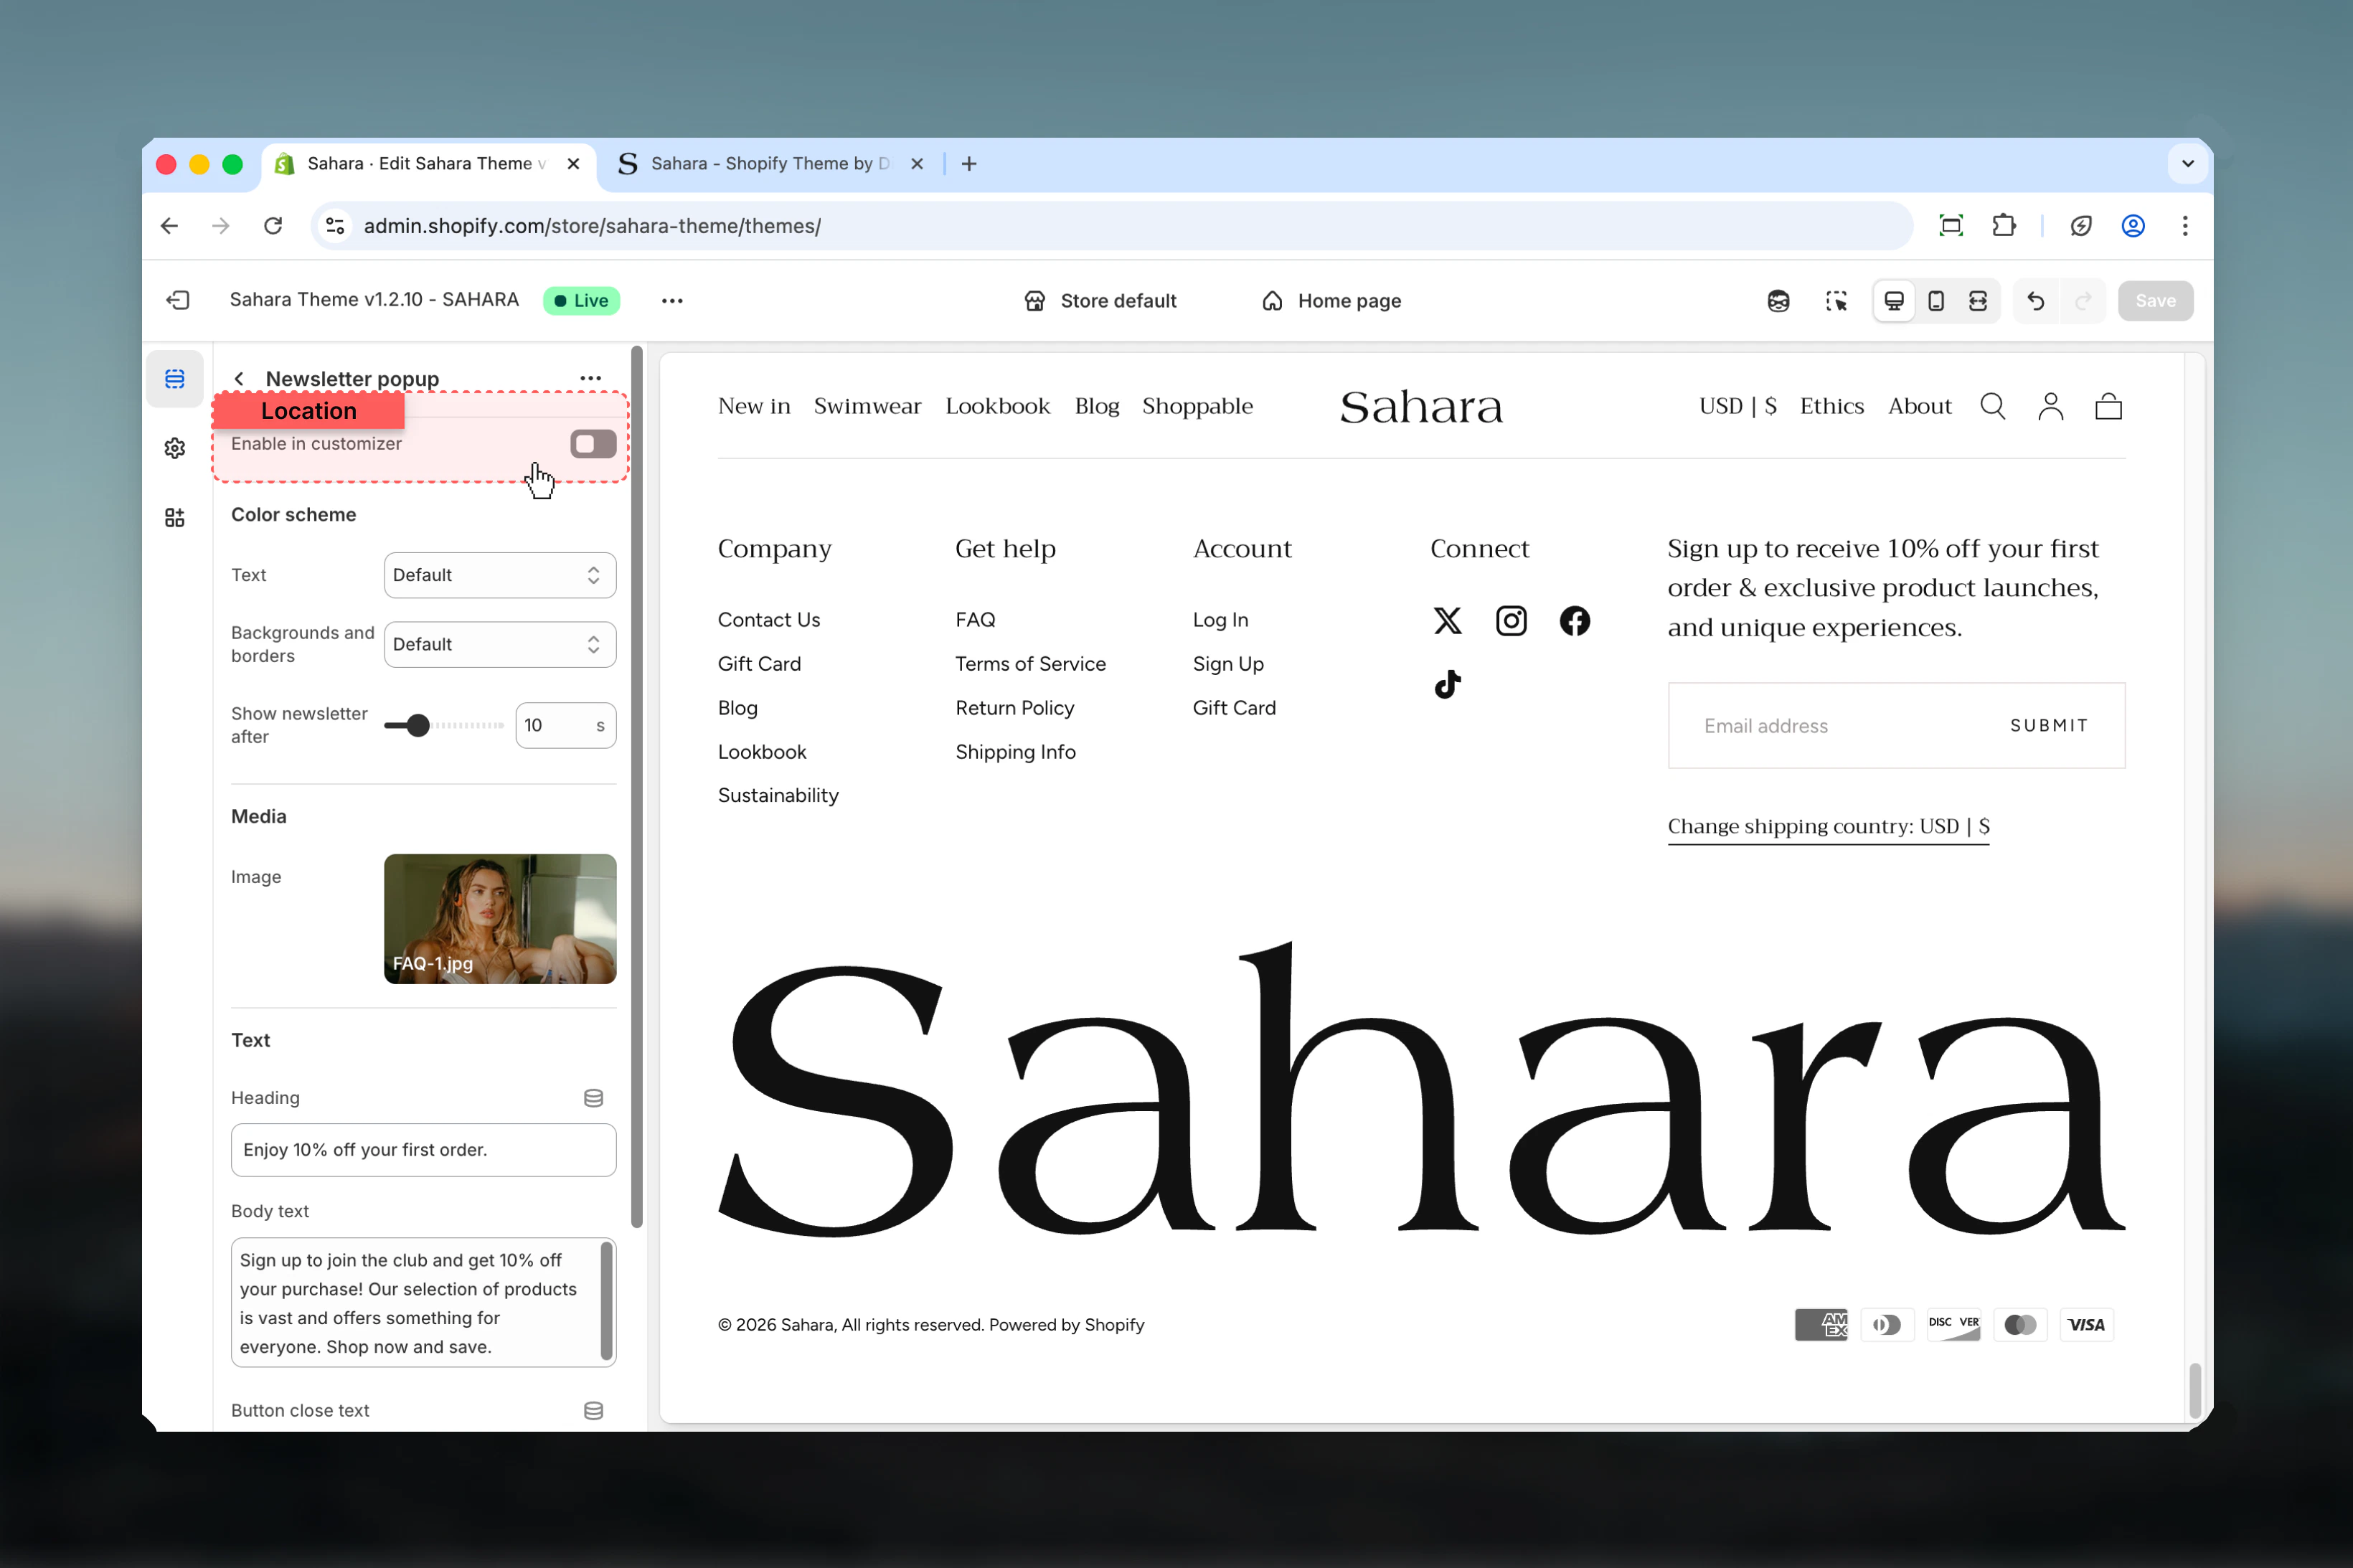The height and width of the screenshot is (1568, 2353).
Task: Open the Sustainability footer link
Action: pyautogui.click(x=778, y=796)
